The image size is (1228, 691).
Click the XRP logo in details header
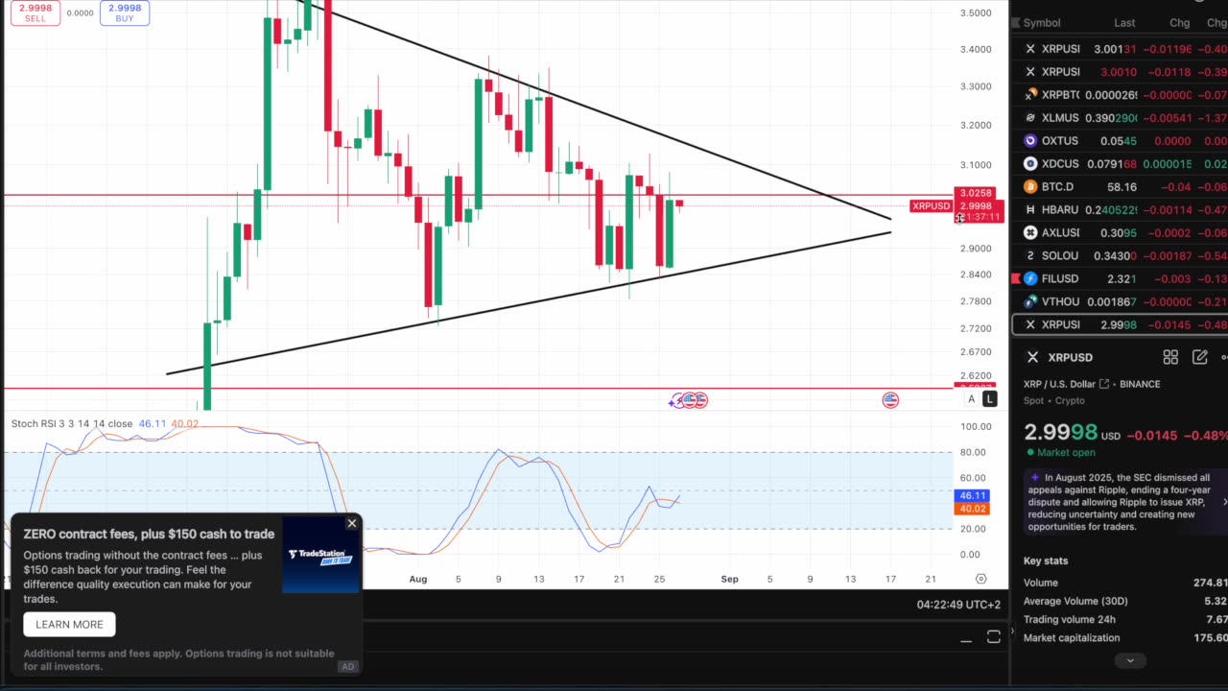[x=1032, y=357]
